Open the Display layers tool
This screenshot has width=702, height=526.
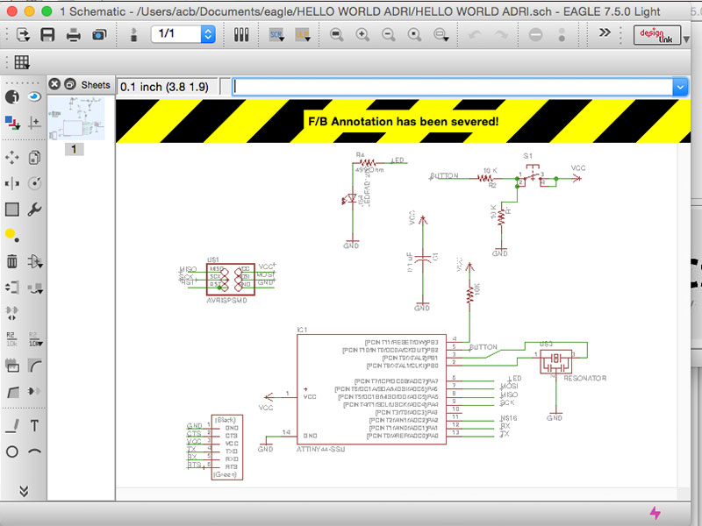(12, 122)
